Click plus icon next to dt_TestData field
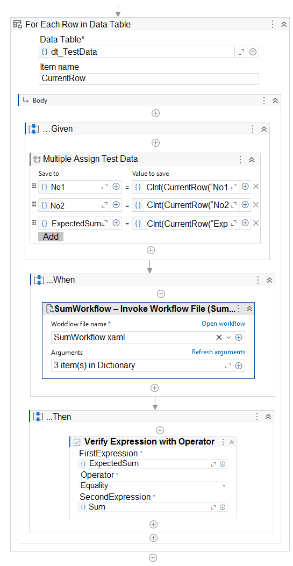The height and width of the screenshot is (566, 293). pyautogui.click(x=253, y=52)
